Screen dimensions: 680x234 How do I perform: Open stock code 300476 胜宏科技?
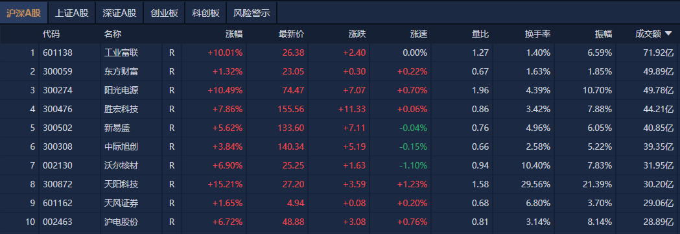coord(58,109)
